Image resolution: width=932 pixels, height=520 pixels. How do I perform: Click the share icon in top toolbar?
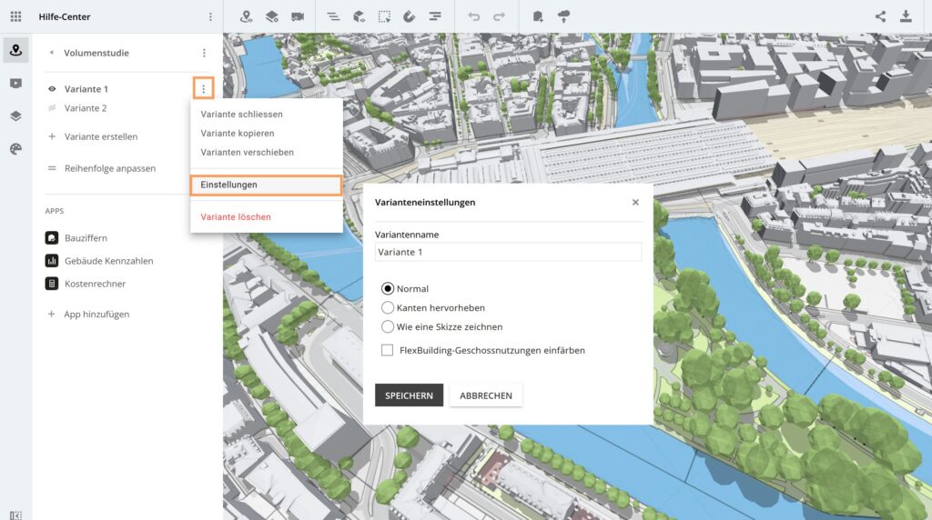[880, 16]
